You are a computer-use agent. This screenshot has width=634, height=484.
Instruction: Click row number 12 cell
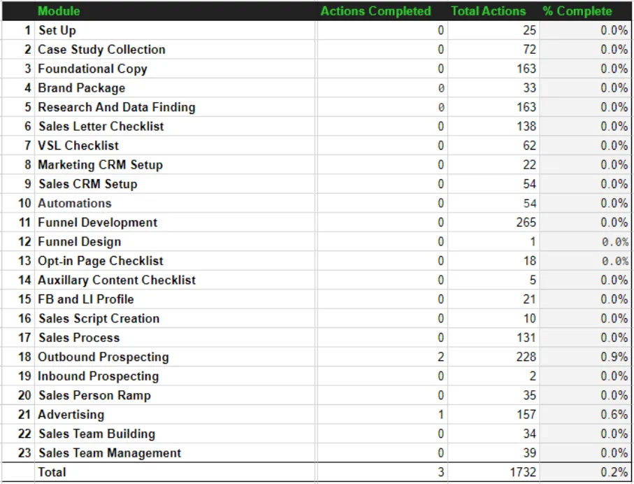tap(18, 241)
